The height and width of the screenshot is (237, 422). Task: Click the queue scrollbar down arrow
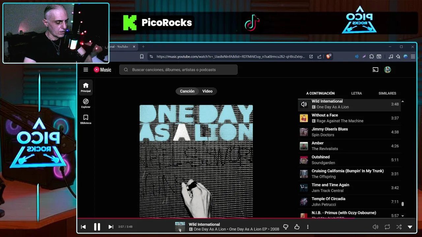coord(403,216)
